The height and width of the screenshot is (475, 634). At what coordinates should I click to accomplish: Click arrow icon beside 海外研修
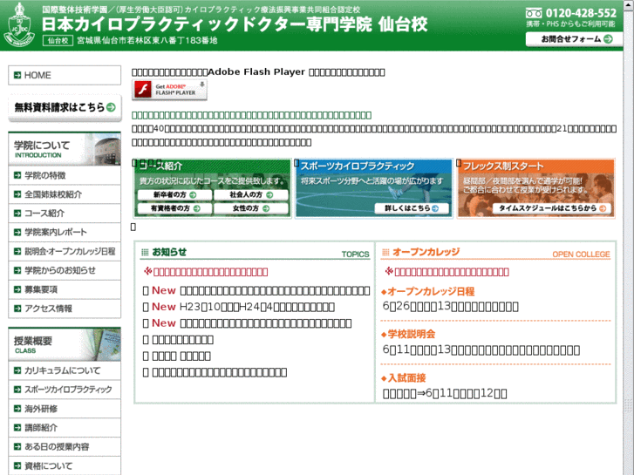[x=17, y=409]
